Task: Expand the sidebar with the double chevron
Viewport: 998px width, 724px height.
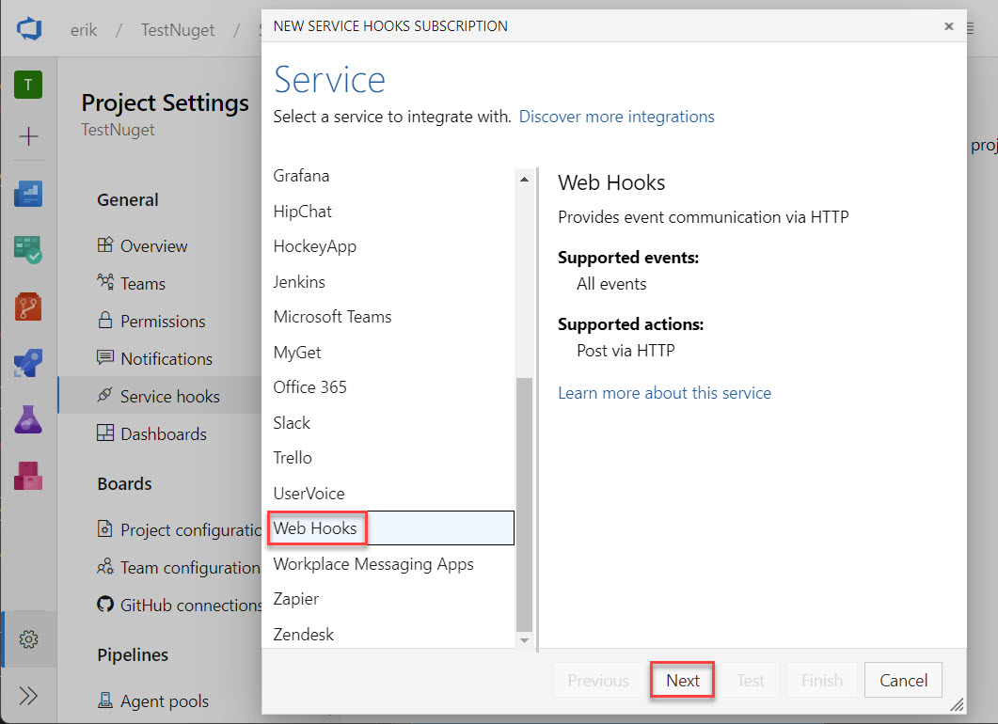Action: pos(28,696)
